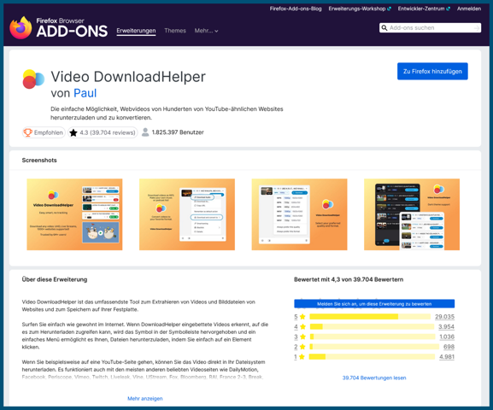Click the external-link icon beside Erweiterungs-Workshop

389,9
